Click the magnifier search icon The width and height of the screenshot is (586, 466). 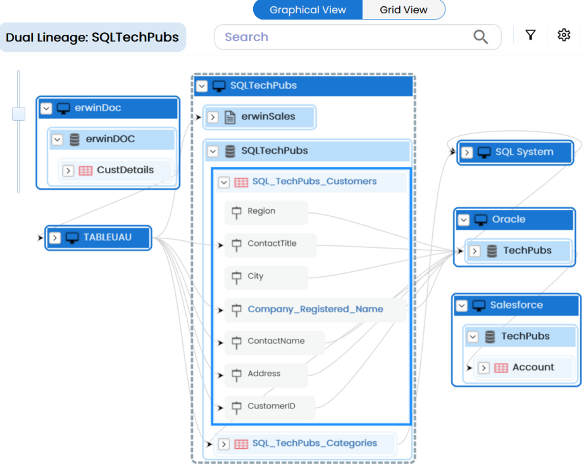pos(480,37)
